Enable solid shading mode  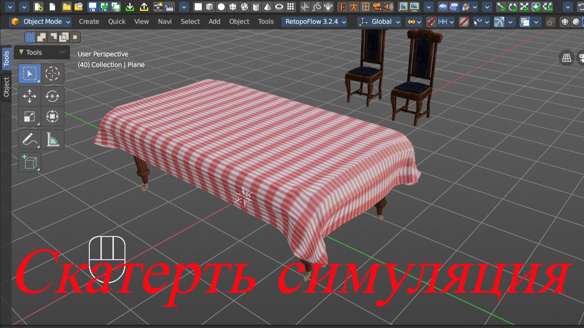576,21
